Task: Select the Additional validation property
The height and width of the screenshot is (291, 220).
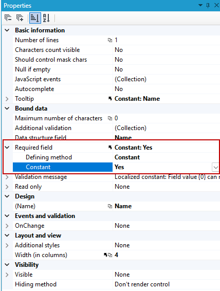Action: pos(43,128)
